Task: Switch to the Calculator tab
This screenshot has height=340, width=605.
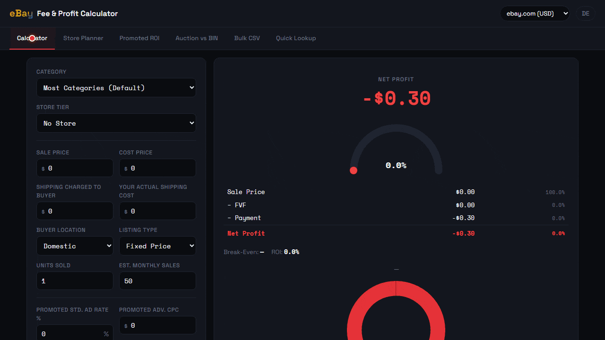Action: click(x=32, y=38)
